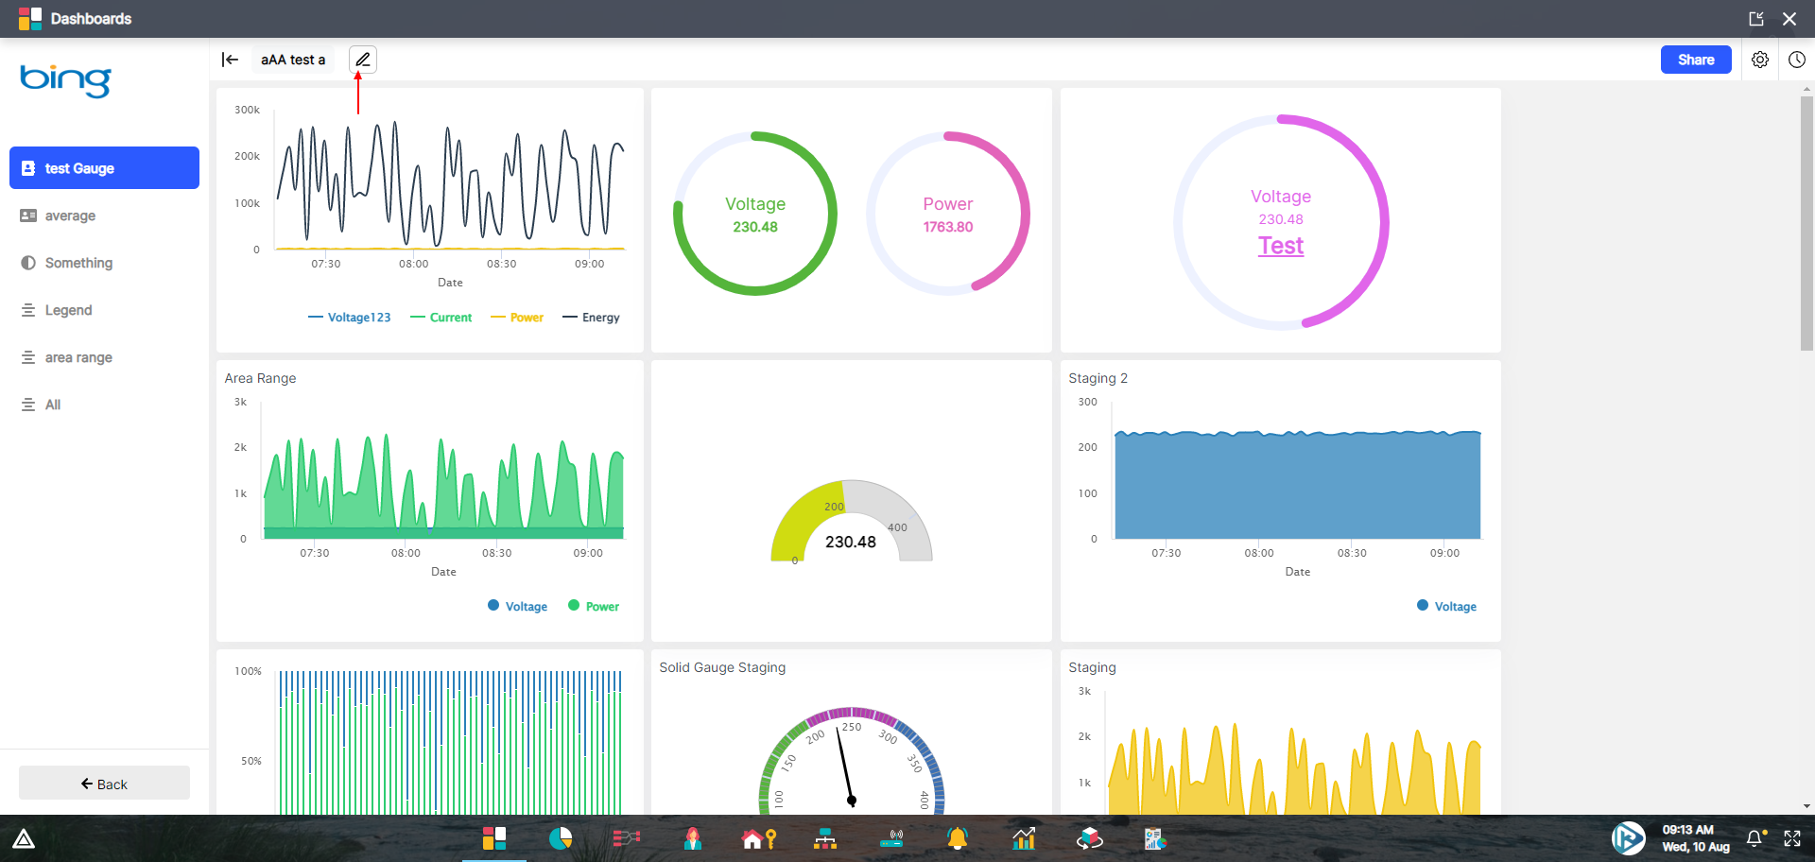Select the router device icon in taskbar
1815x862 pixels.
coord(891,838)
